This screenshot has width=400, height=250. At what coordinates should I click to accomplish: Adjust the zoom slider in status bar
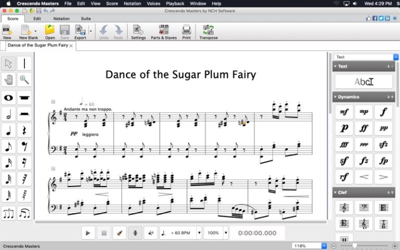point(354,246)
